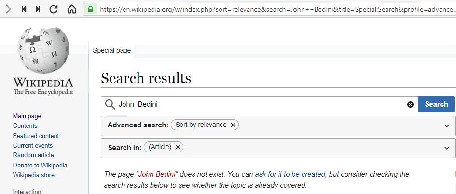Viewport: 456px width, 194px height.
Task: Click the skip-to-first navigation icon
Action: (x=24, y=9)
